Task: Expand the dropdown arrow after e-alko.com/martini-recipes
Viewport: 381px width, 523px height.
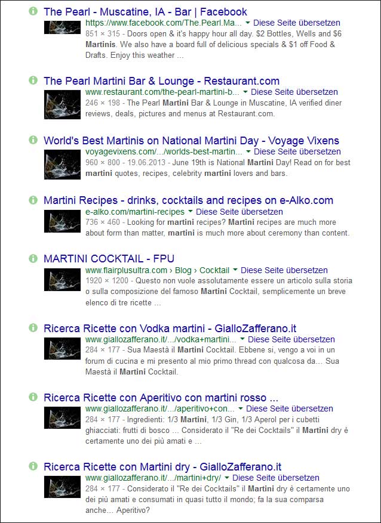Action: coord(190,212)
